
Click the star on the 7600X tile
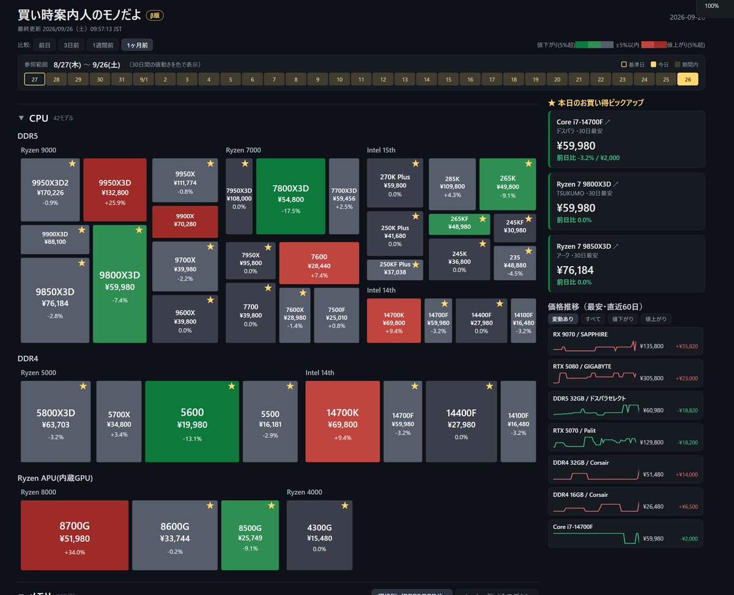(303, 293)
